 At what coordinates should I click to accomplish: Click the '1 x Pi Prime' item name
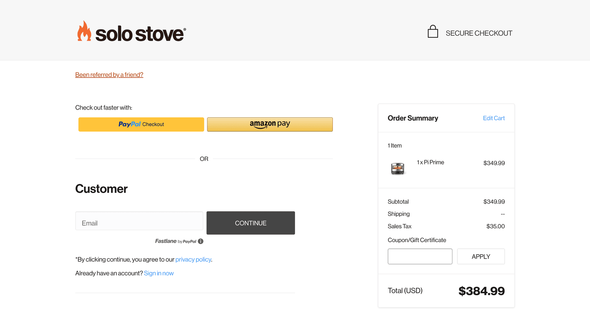(431, 162)
